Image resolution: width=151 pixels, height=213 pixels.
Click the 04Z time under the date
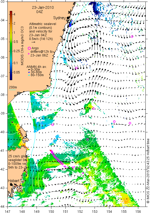click(39, 12)
